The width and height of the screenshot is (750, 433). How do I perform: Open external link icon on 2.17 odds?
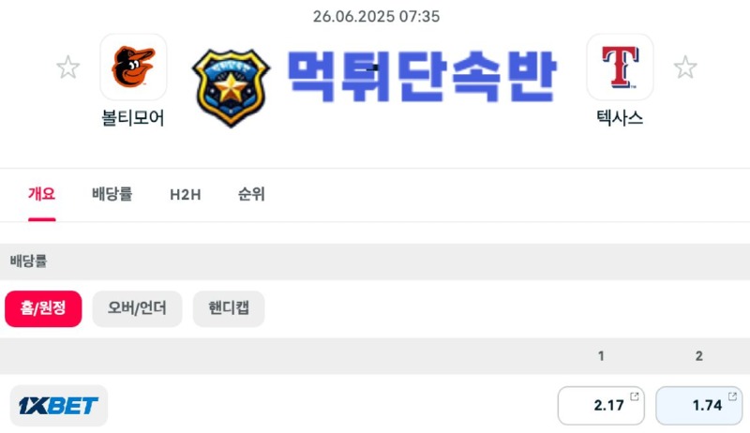point(635,396)
